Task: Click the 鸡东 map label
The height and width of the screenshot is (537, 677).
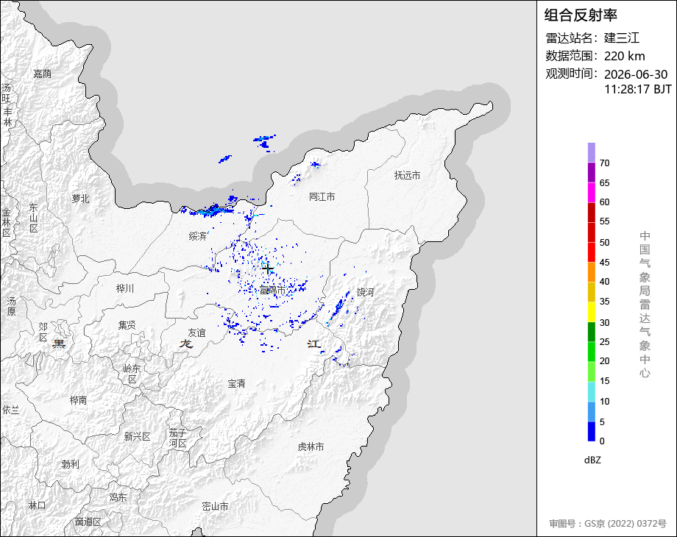Action: pyautogui.click(x=118, y=497)
